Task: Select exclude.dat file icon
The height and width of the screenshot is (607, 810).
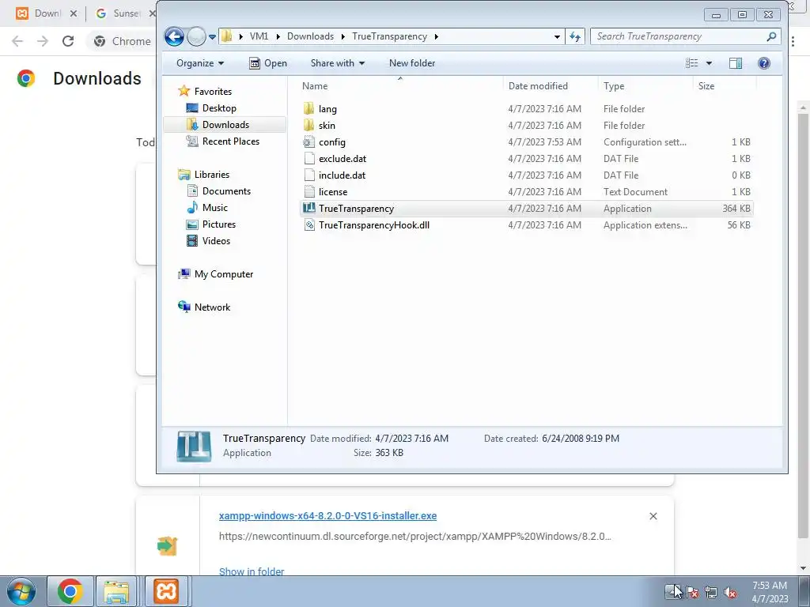Action: pyautogui.click(x=309, y=158)
